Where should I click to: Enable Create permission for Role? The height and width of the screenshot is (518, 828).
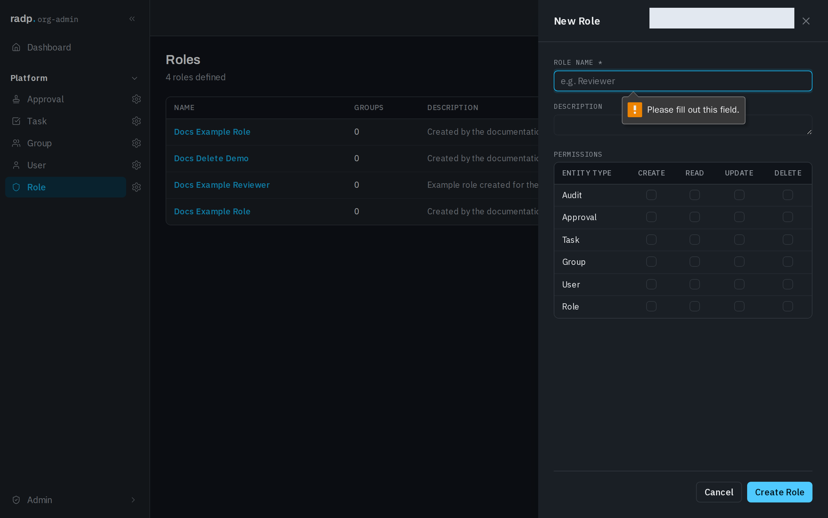pyautogui.click(x=651, y=306)
